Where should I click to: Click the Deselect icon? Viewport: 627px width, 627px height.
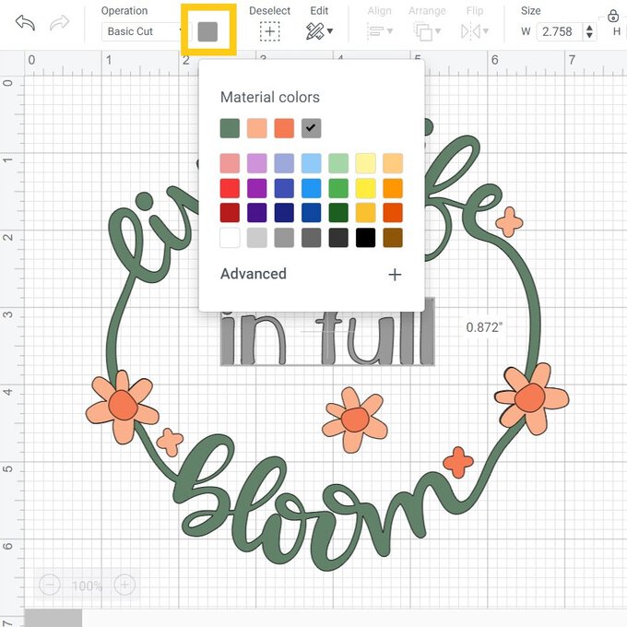[269, 31]
